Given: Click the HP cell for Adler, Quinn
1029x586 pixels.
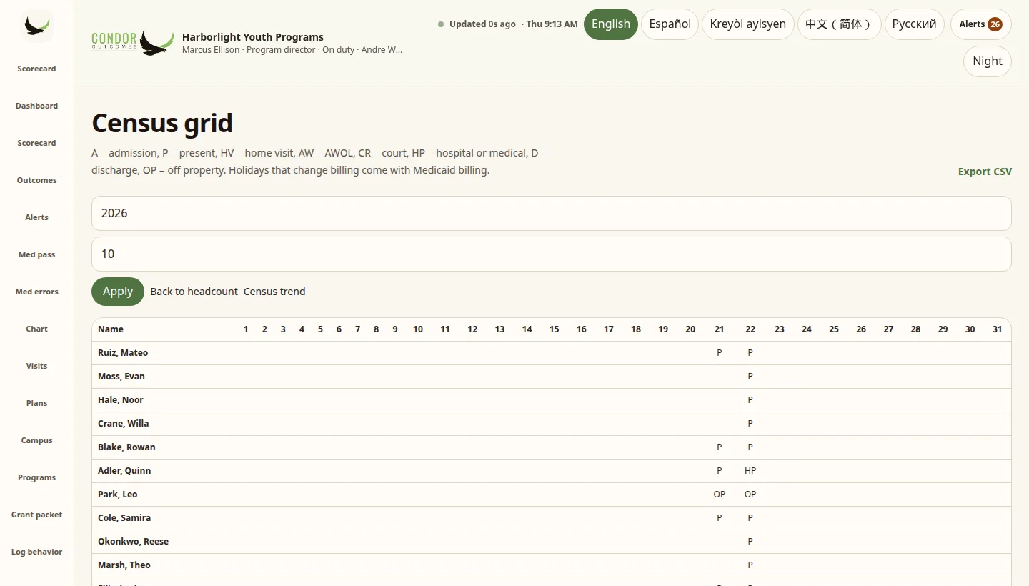Looking at the screenshot, I should (x=750, y=471).
